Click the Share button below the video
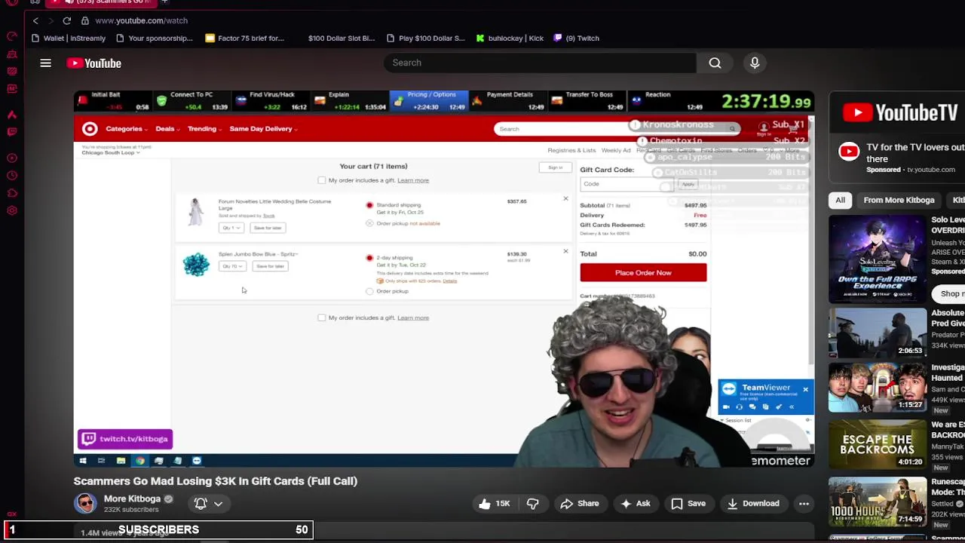Image resolution: width=965 pixels, height=543 pixels. coord(579,504)
